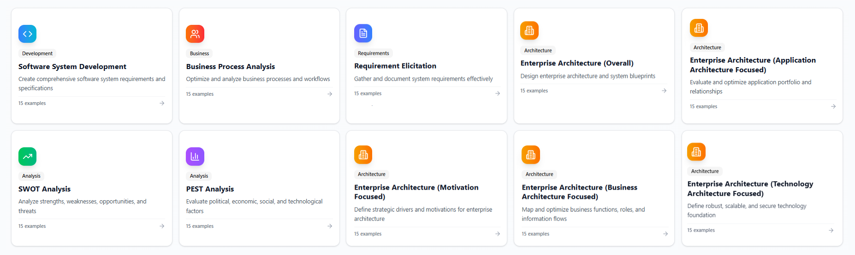Click the arrow on Software System Development card
This screenshot has height=255, width=855.
(x=162, y=103)
